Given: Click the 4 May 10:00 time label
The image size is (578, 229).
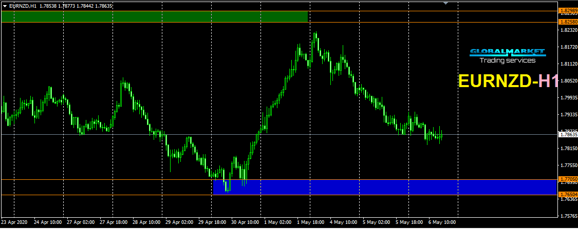Looking at the screenshot, I should (344, 222).
